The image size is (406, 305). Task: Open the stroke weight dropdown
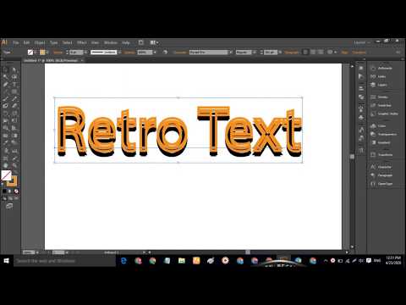pos(86,53)
